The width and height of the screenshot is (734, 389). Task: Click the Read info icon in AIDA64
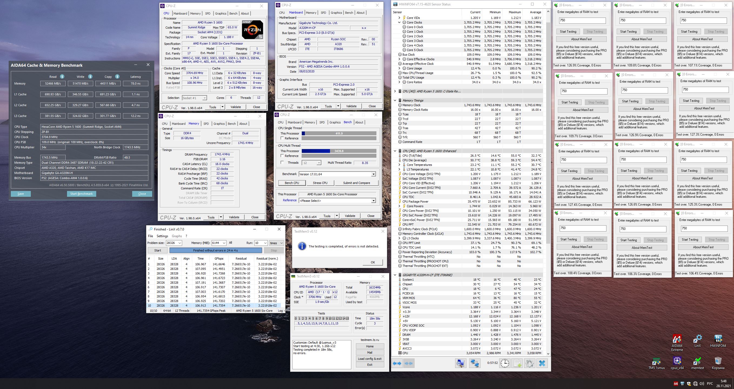click(62, 77)
